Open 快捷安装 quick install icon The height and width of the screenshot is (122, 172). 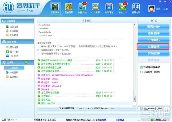(x=82, y=8)
